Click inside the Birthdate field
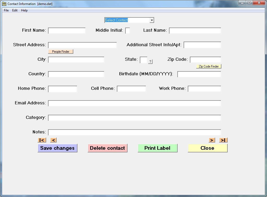Screen dimensions: 267x197 pyautogui.click(x=199, y=74)
